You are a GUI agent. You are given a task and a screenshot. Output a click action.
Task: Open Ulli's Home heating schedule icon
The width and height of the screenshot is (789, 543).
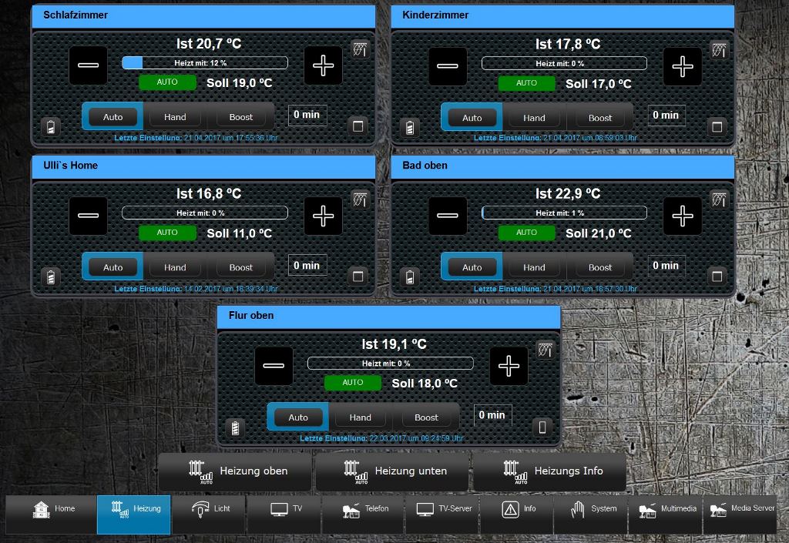click(x=360, y=199)
